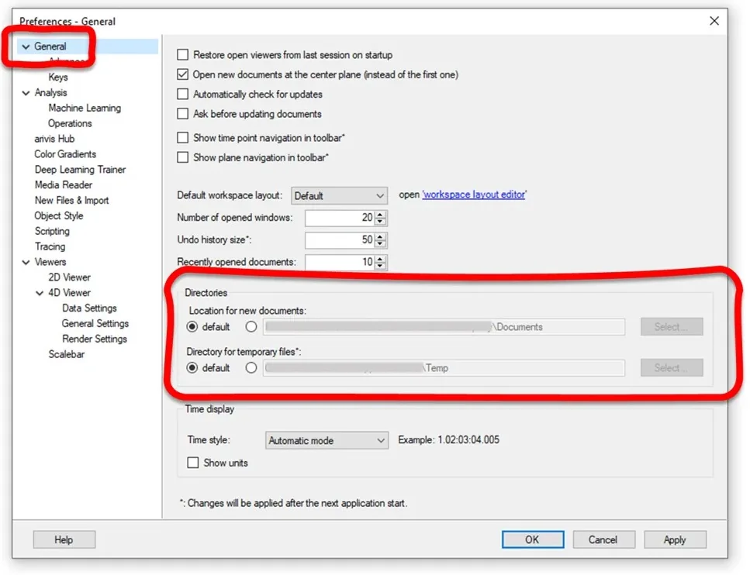Select the New Files & Import section
This screenshot has height=575, width=750.
pos(71,200)
